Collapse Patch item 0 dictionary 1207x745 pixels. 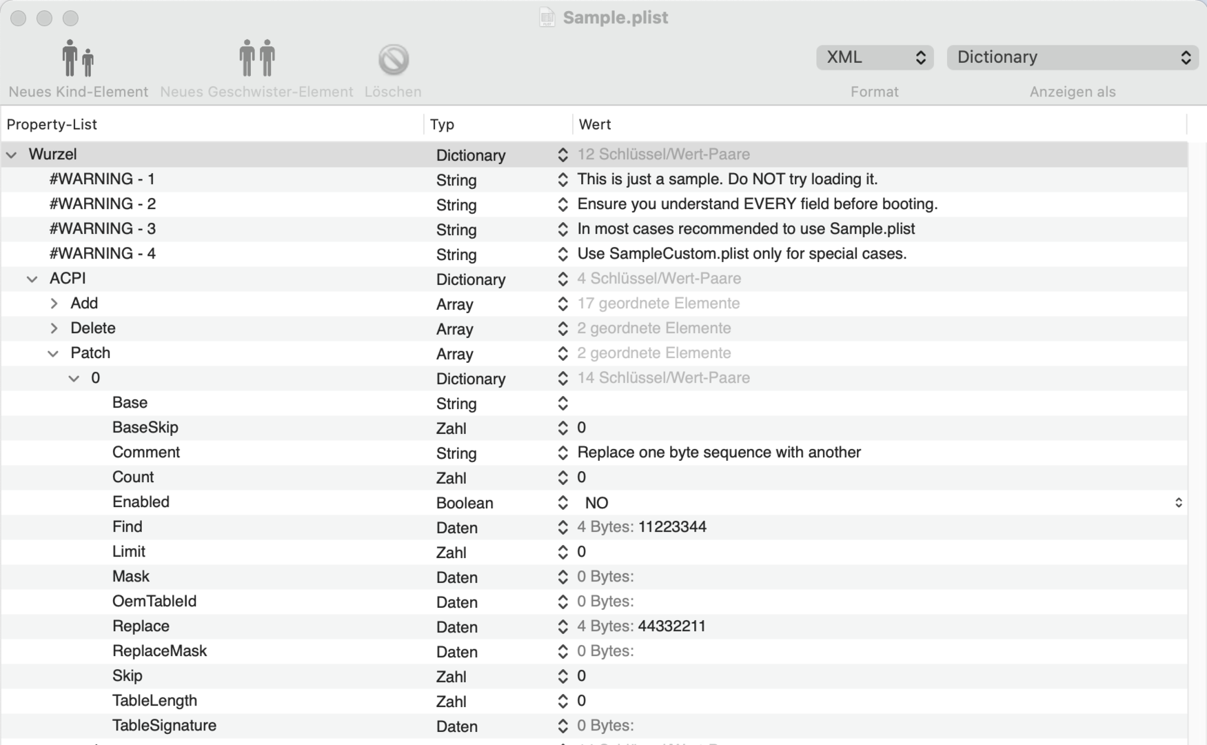point(74,378)
